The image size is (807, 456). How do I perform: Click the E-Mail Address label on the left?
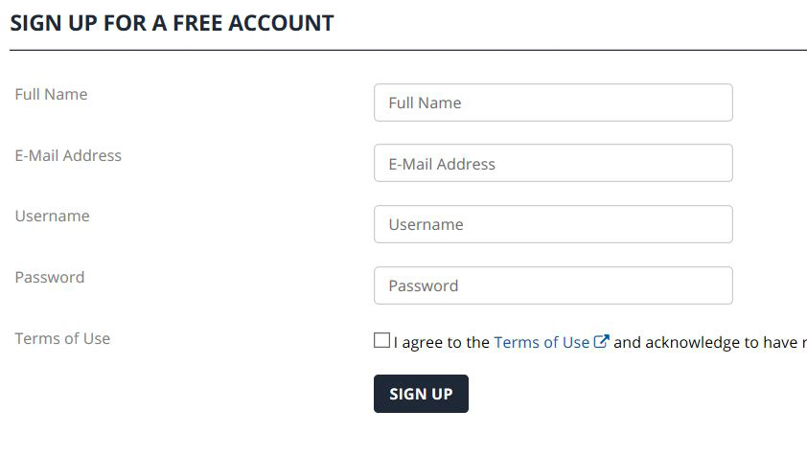coord(68,155)
